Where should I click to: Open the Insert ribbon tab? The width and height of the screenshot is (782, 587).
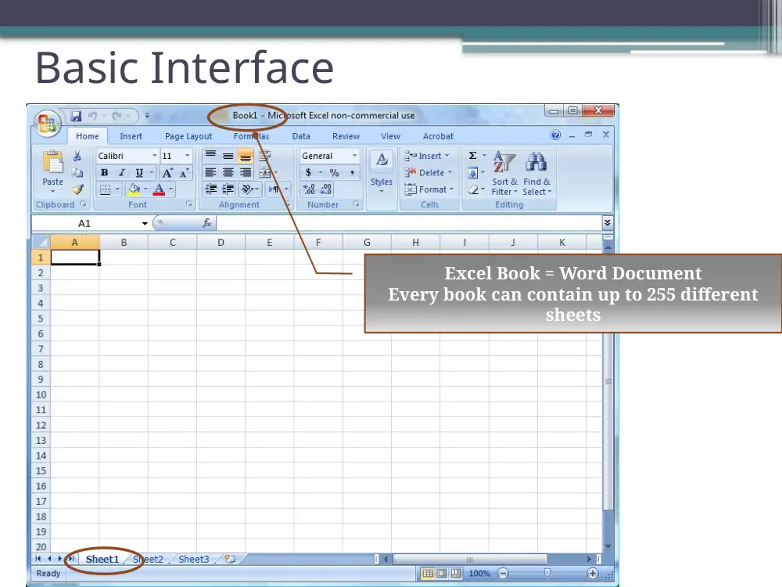(x=131, y=136)
